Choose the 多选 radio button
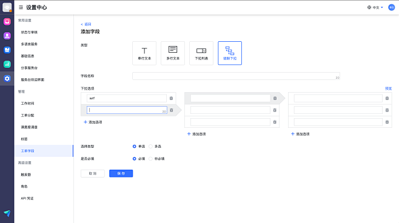The image size is (399, 223). click(x=150, y=147)
